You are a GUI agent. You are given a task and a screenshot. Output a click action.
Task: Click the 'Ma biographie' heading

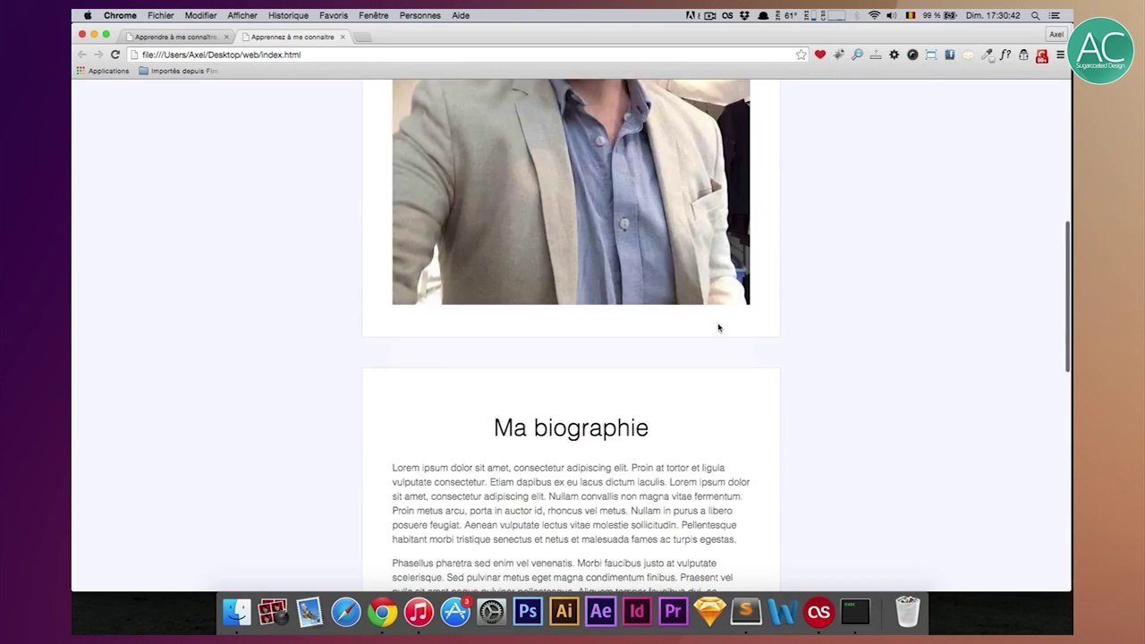571,428
